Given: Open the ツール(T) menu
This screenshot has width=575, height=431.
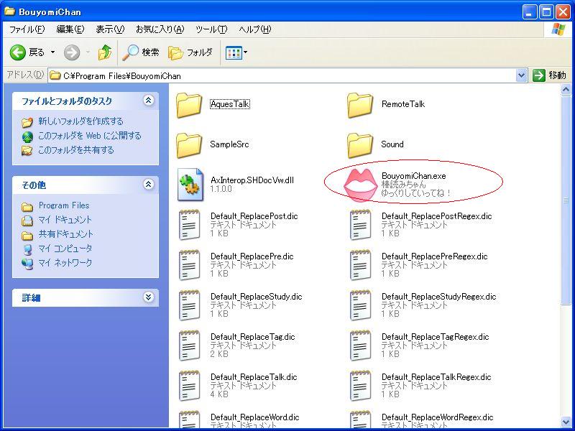Looking at the screenshot, I should pos(211,29).
